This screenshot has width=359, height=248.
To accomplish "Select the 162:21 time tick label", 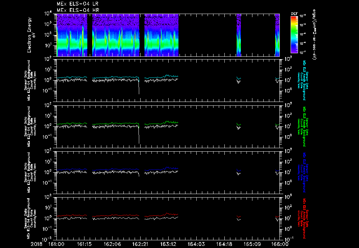I will pyautogui.click(x=140, y=244).
